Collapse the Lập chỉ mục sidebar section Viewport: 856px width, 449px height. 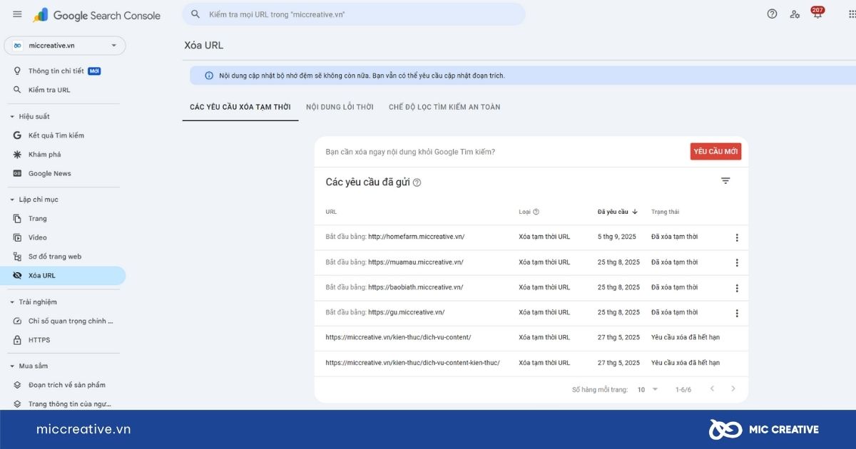coord(12,200)
